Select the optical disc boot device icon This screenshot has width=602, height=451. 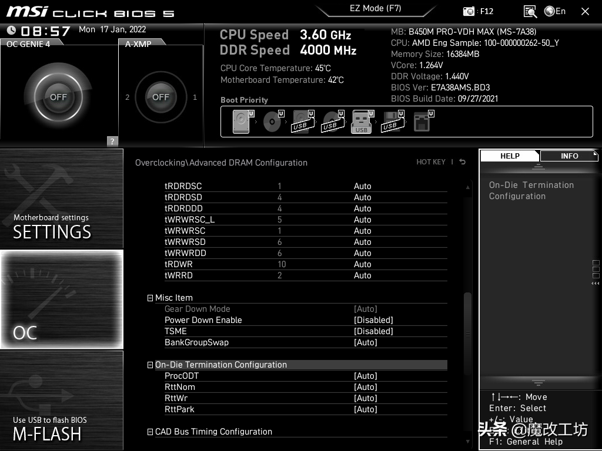click(x=272, y=122)
